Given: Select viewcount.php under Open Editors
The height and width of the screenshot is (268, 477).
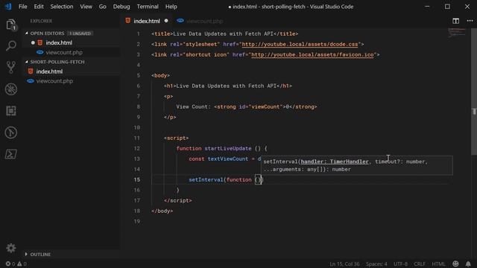Looking at the screenshot, I should 64,53.
